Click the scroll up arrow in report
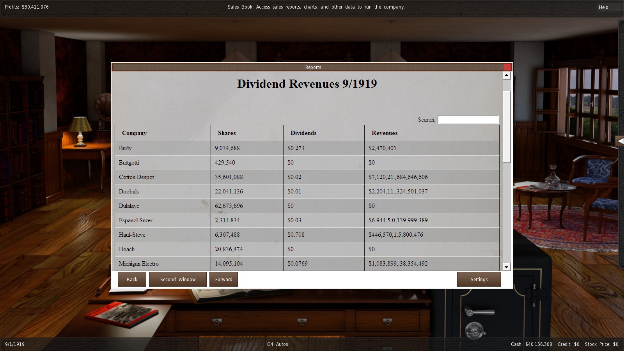 506,75
